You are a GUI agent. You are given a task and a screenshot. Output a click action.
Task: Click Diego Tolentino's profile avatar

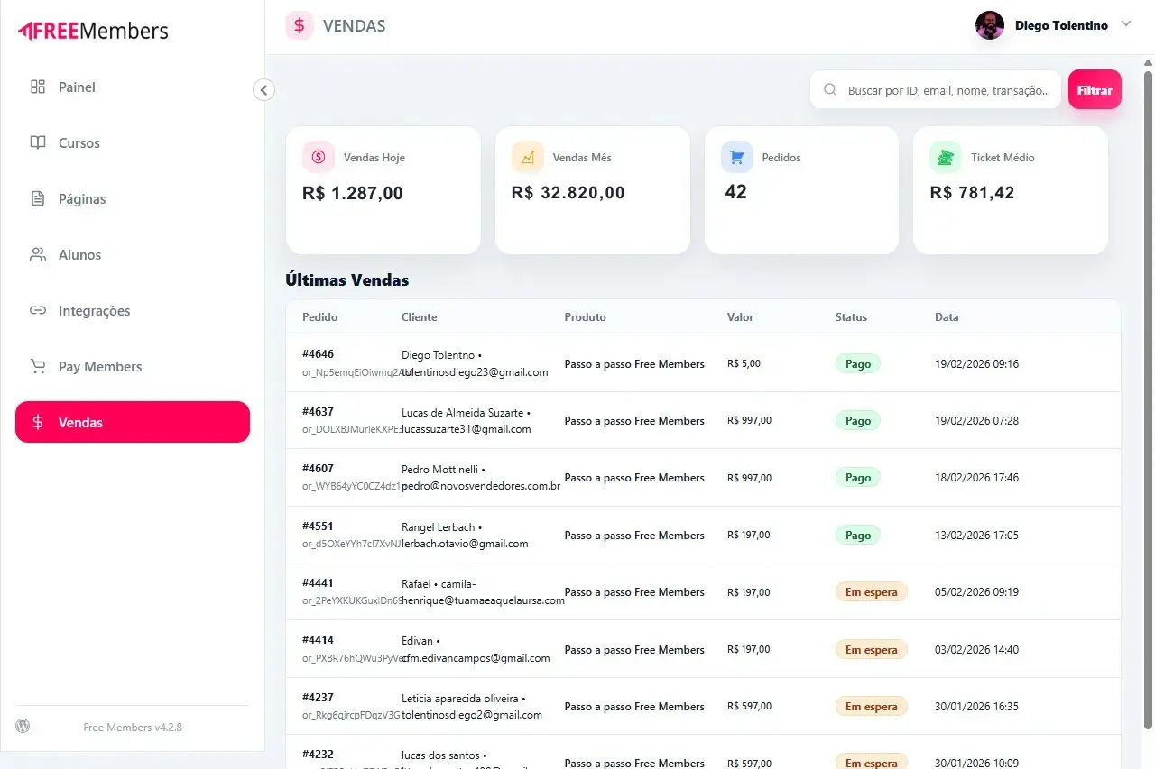(990, 25)
